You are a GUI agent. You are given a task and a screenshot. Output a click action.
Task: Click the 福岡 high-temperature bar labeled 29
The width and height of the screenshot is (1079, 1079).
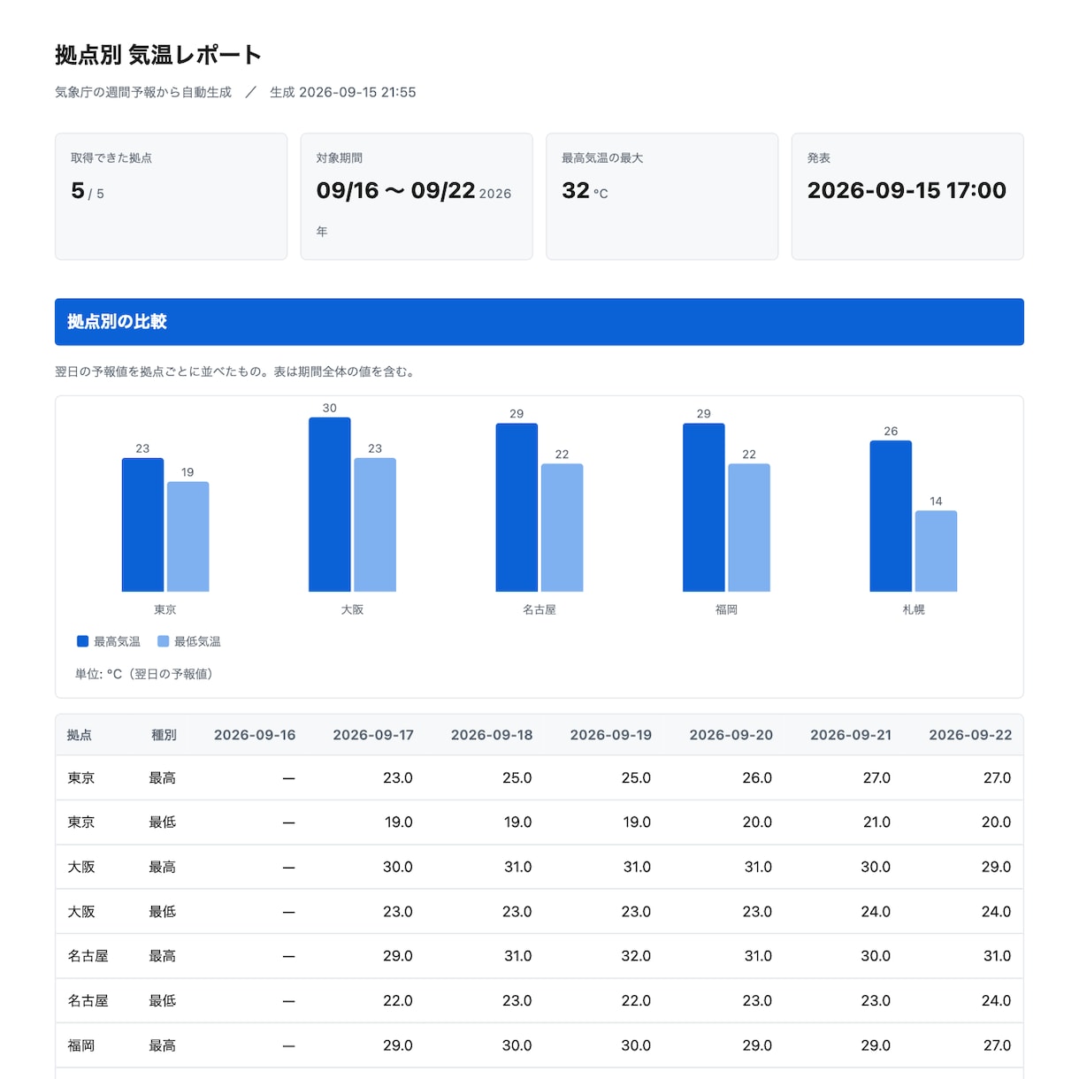point(704,508)
